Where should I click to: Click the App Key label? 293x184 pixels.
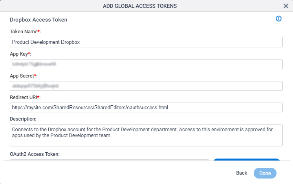click(x=20, y=54)
